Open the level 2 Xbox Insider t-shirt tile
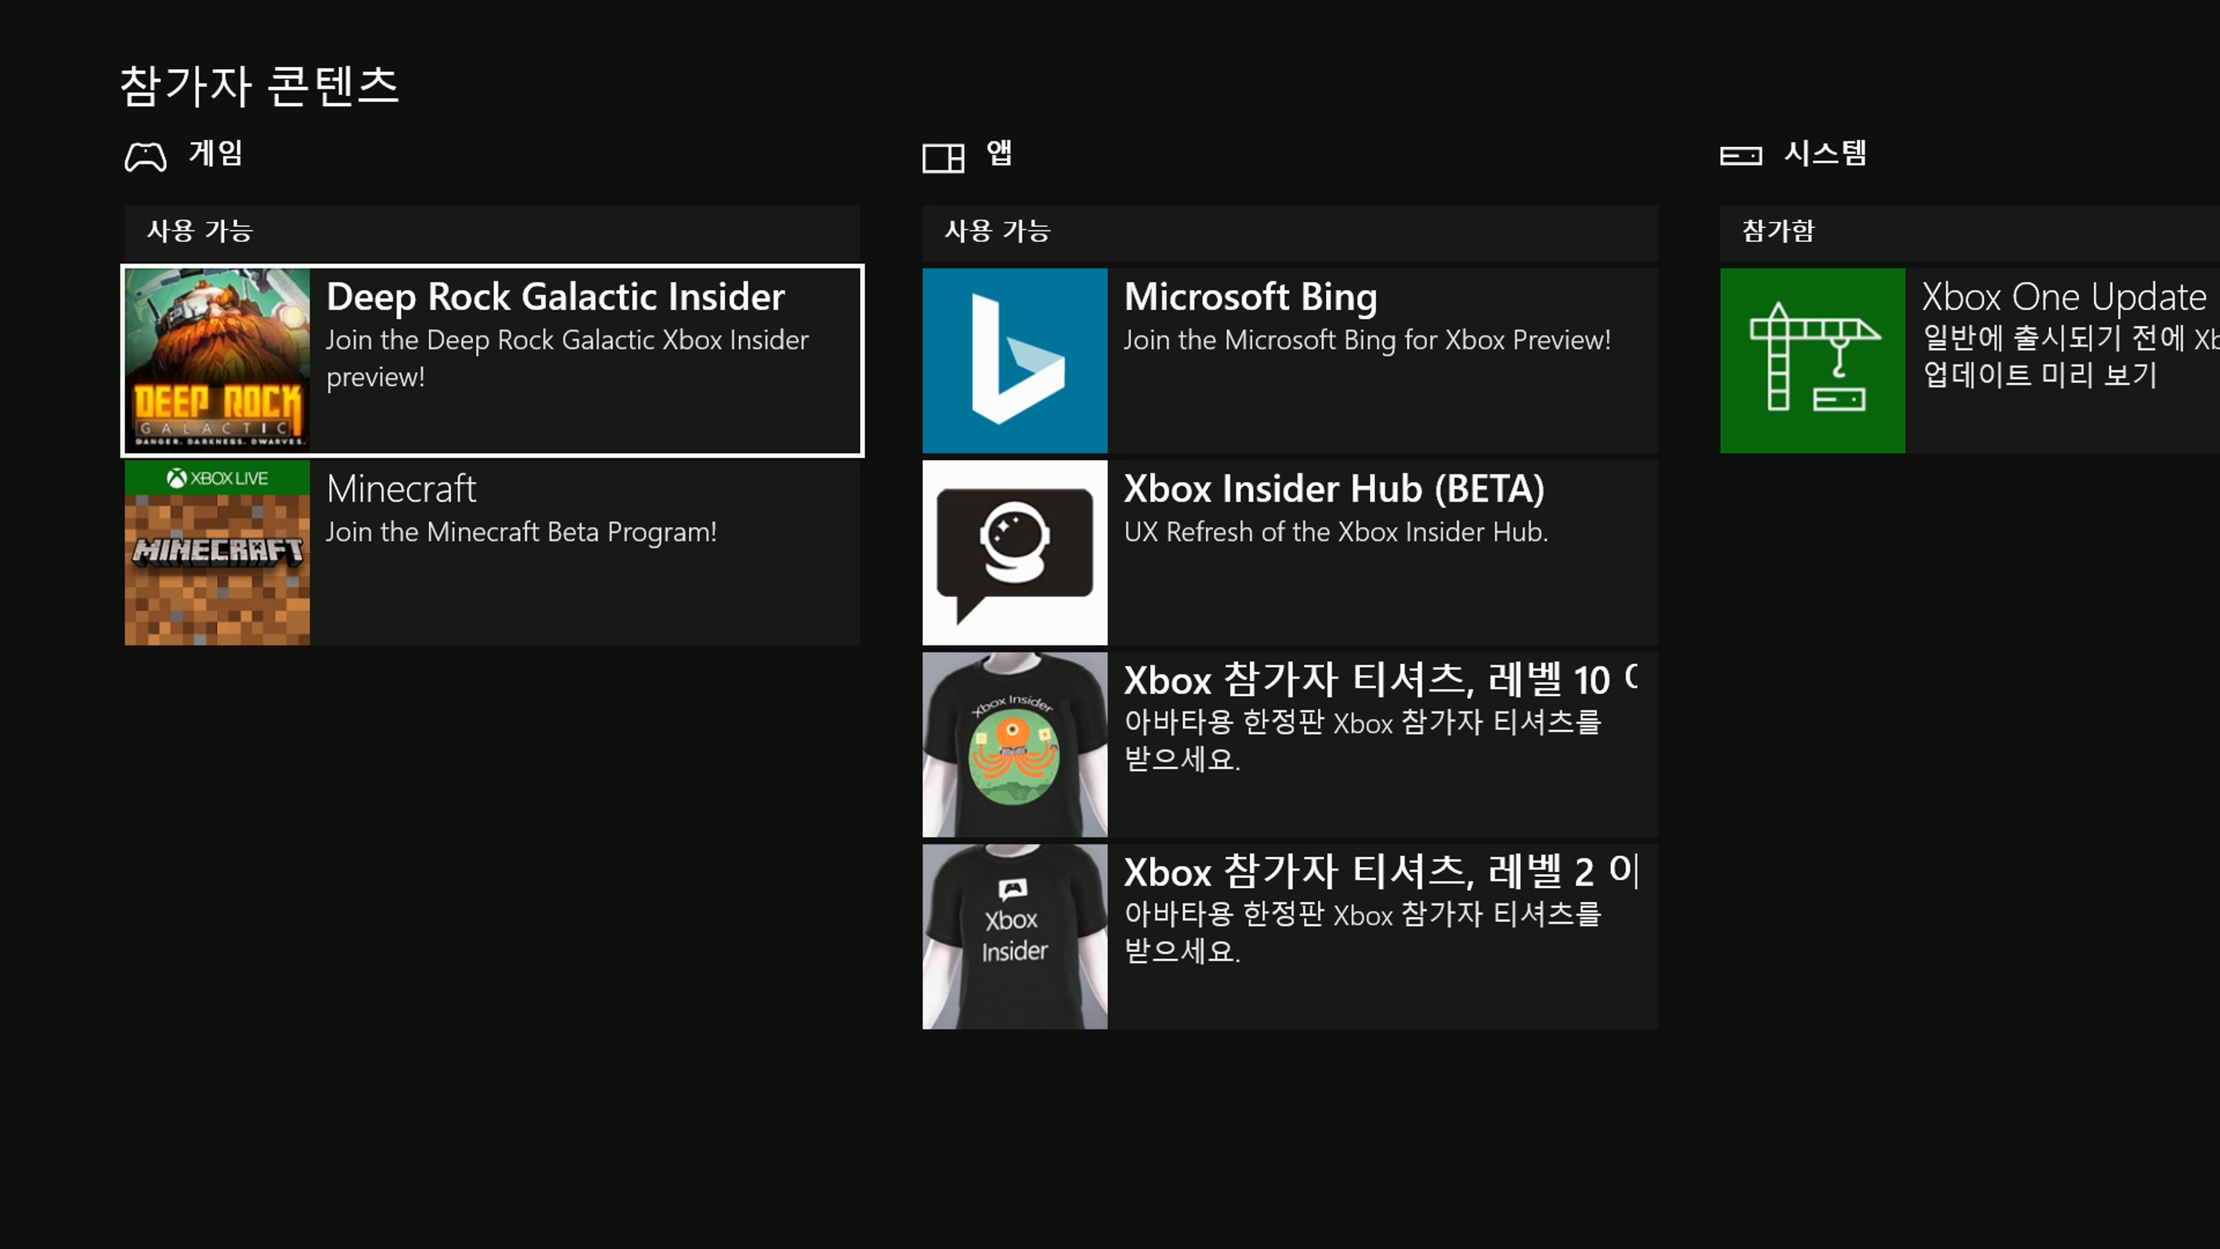Viewport: 2220px width, 1249px height. [1290, 937]
